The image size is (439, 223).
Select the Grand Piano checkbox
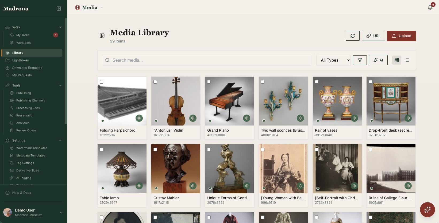coord(209,82)
